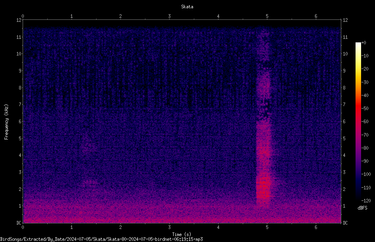Click the DC label on the right frequency axis
Image resolution: width=375 pixels, height=242 pixels.
[345, 223]
